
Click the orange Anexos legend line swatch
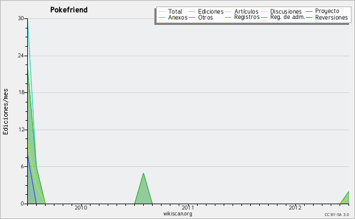coord(162,17)
